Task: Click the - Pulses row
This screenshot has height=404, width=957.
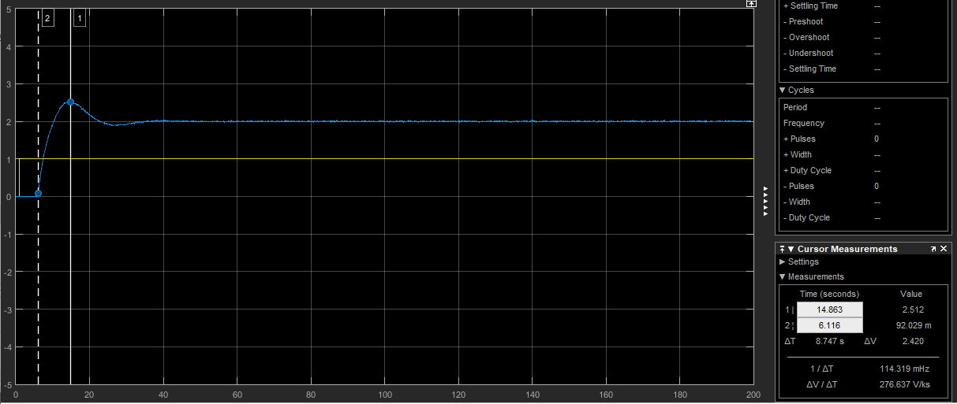Action: 864,186
